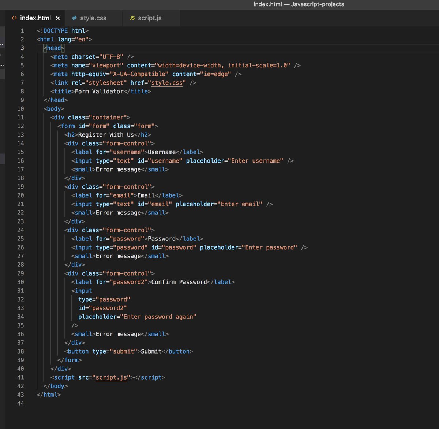Click the "Enter password again" placeholder value
Viewport: 439px width, 429px height.
pos(158,317)
